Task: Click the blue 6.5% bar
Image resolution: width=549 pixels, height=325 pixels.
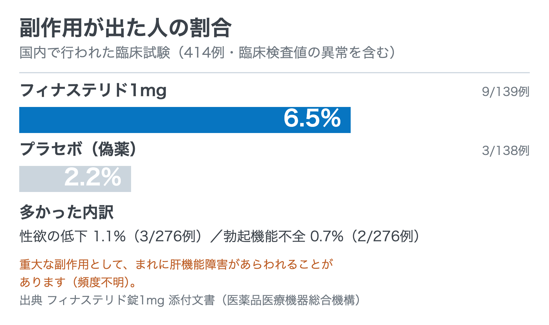Action: 185,120
